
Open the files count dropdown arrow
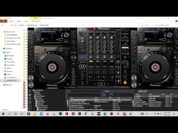coord(103,91)
